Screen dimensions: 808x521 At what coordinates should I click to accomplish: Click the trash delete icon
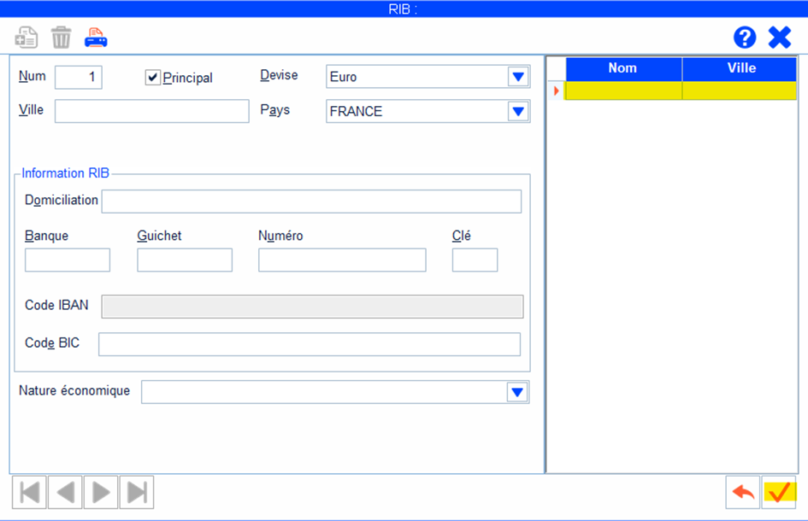(62, 38)
